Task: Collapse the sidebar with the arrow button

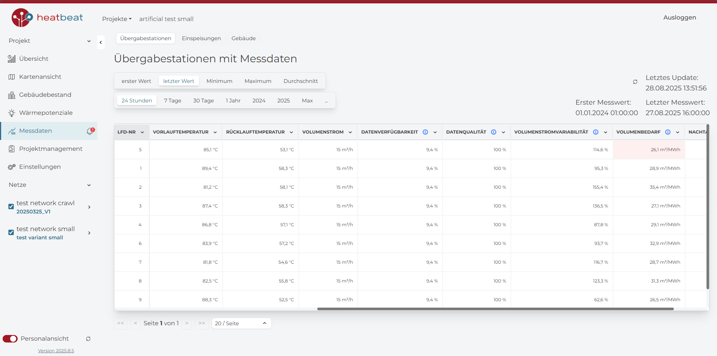Action: pyautogui.click(x=101, y=42)
